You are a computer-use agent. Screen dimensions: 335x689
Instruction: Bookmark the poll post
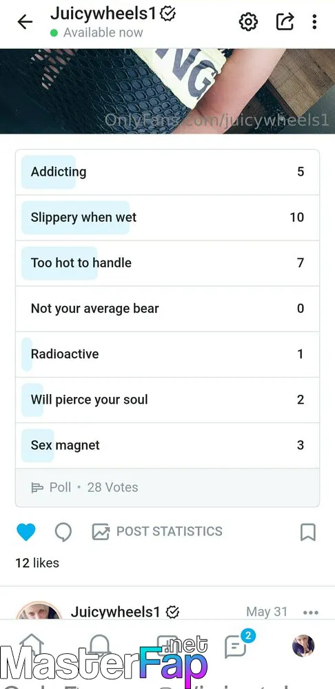(x=307, y=532)
